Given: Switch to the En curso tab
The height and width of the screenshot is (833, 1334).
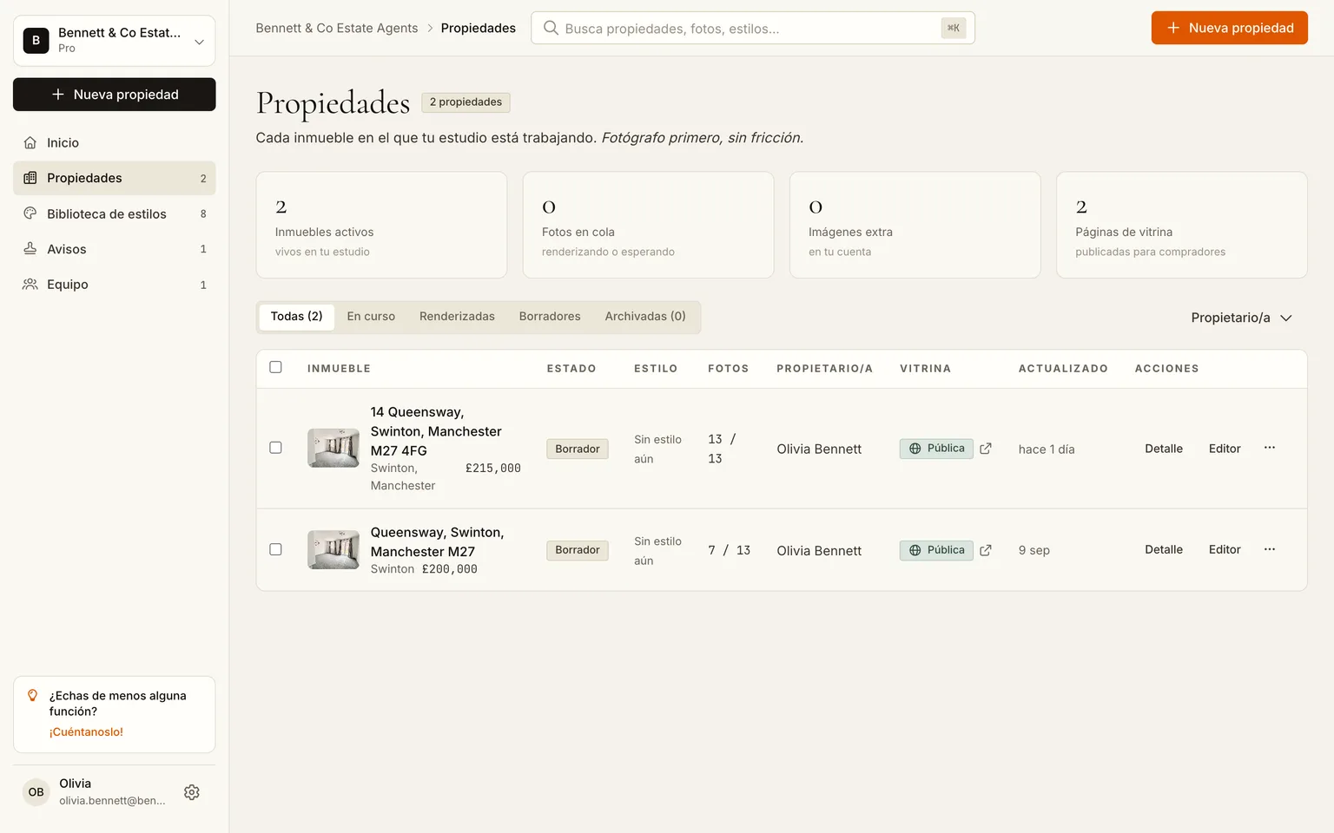Looking at the screenshot, I should pyautogui.click(x=371, y=317).
